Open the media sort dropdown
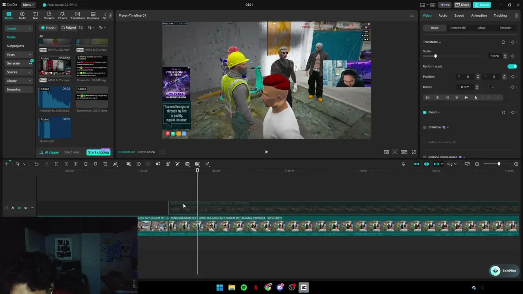 91,28
